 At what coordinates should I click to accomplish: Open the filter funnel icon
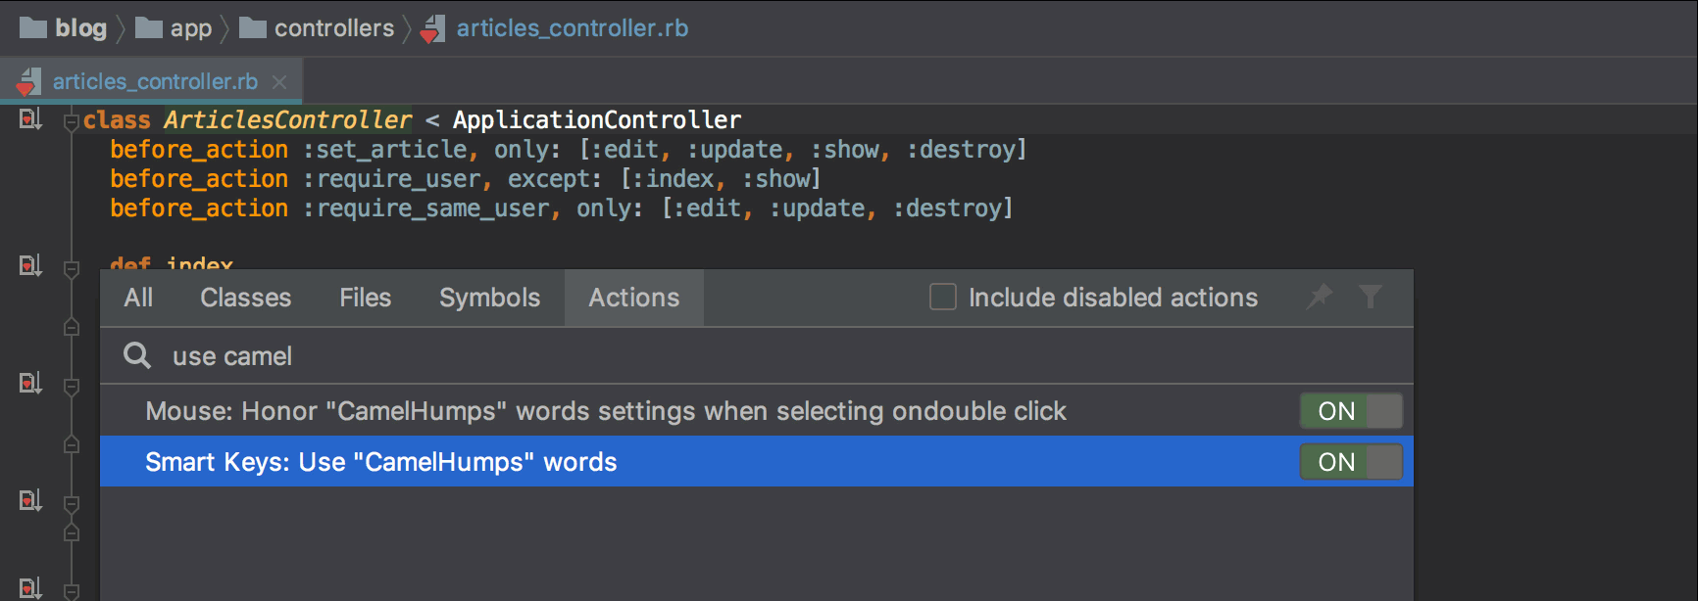click(1371, 296)
